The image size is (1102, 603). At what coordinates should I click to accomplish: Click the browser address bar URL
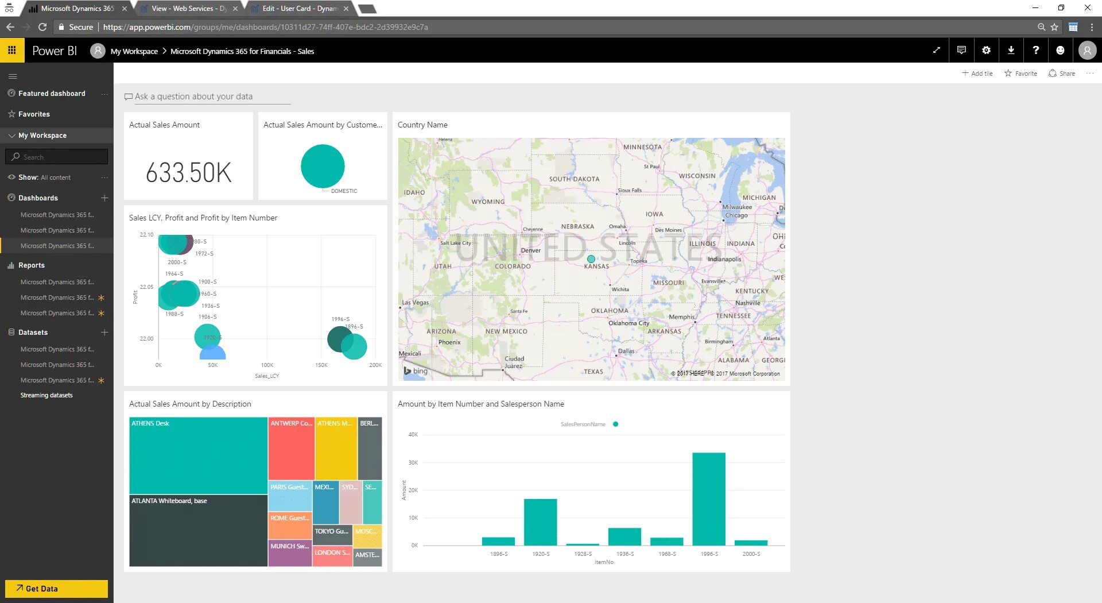click(x=266, y=27)
